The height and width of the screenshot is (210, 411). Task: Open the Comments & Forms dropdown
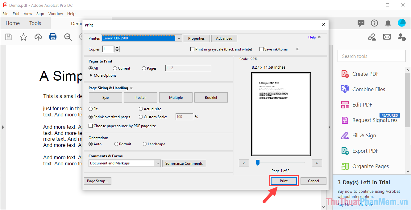125,163
